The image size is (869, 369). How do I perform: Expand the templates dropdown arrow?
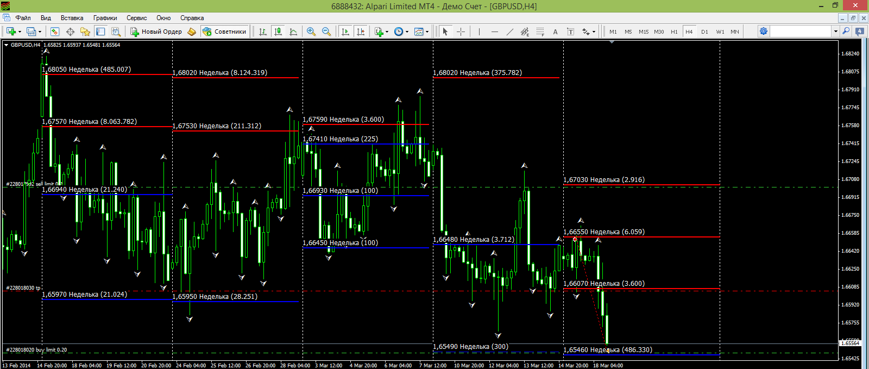(x=427, y=32)
